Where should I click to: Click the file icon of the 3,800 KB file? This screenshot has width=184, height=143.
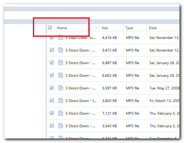[61, 100]
